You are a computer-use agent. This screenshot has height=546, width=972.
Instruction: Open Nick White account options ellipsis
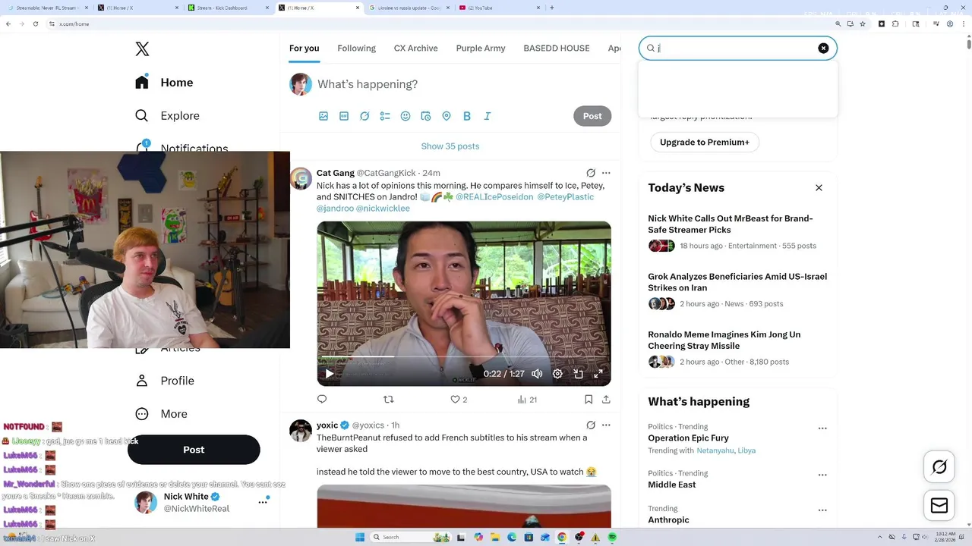[x=263, y=502]
